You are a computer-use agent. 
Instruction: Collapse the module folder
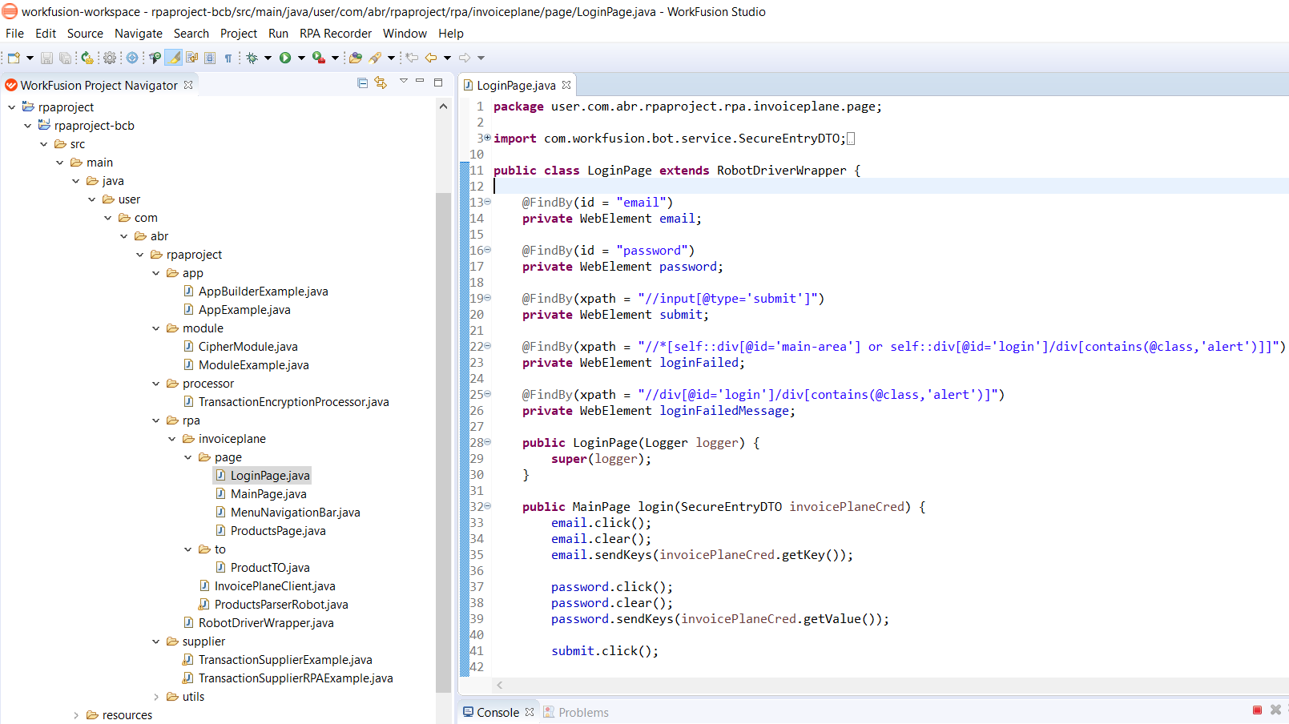click(155, 328)
